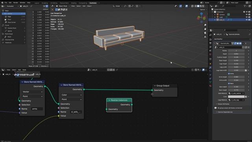The width and height of the screenshot is (252, 142).
Task: Open the Add Modifier dropdown
Action: pyautogui.click(x=232, y=39)
